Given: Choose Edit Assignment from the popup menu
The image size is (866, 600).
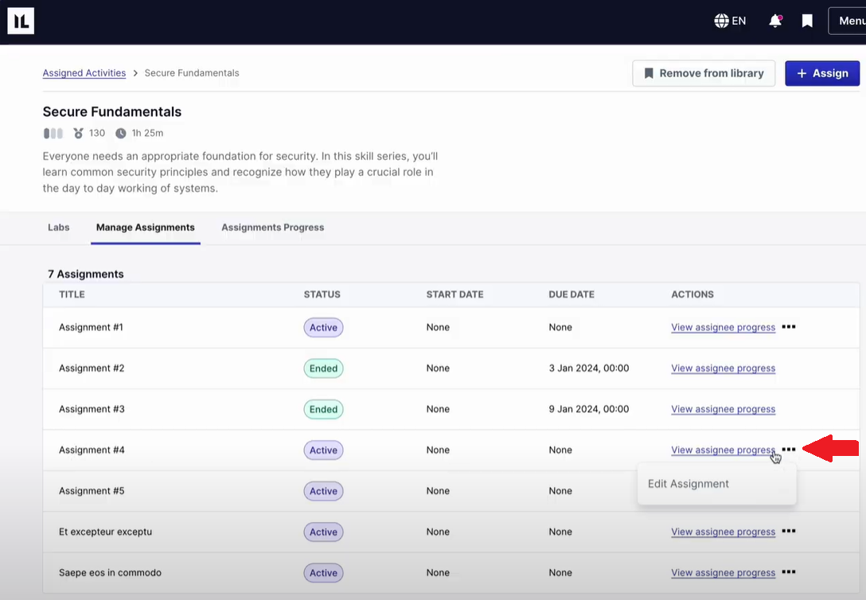Looking at the screenshot, I should click(689, 484).
